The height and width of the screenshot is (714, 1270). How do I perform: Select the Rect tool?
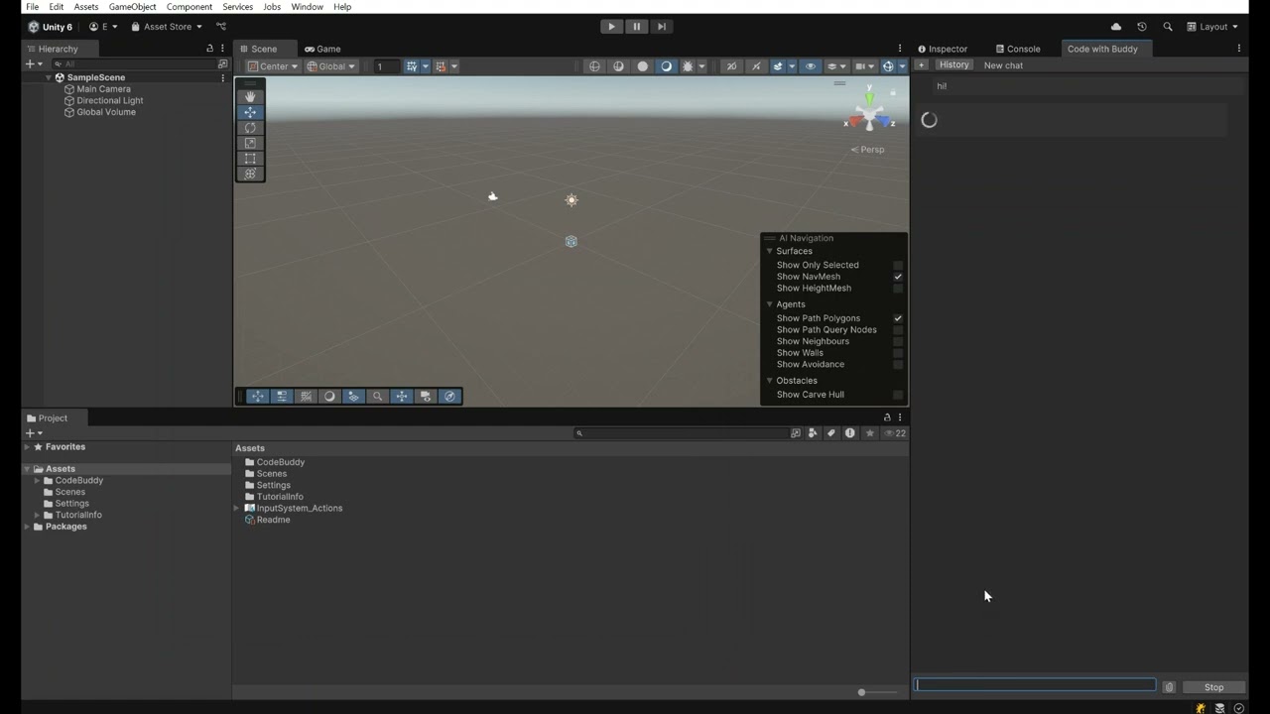pos(250,159)
